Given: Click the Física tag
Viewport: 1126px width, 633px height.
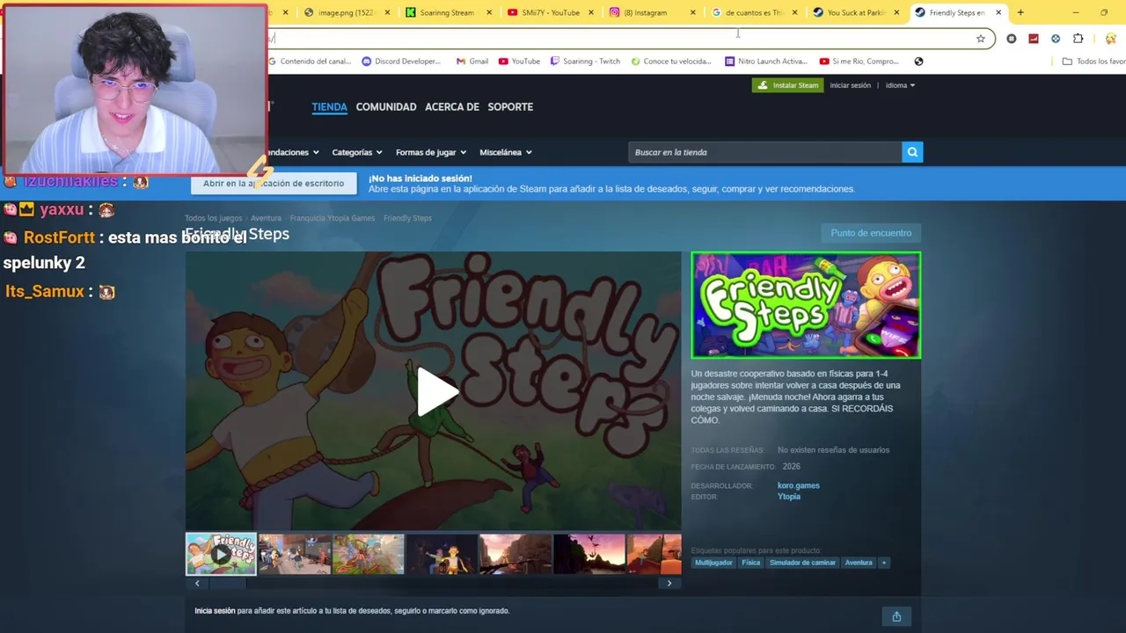Looking at the screenshot, I should 750,563.
